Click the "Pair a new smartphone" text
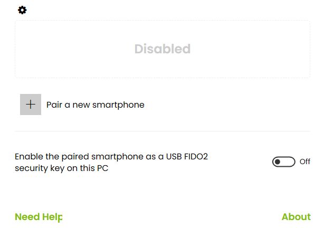The height and width of the screenshot is (228, 324). (96, 105)
